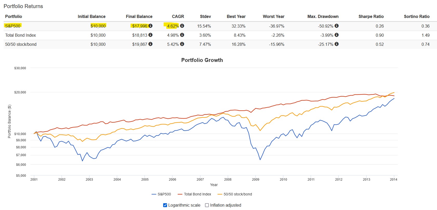This screenshot has height=210, width=437.
Task: Uncheck the Logarithmic scale checkbox
Action: (165, 205)
